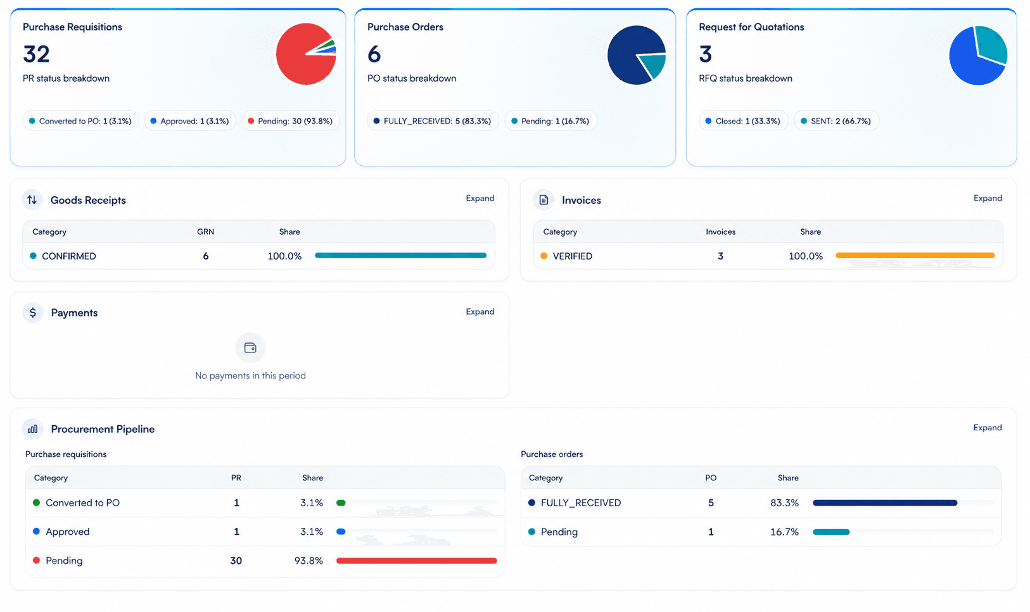
Task: Click the Invoices document icon
Action: (x=544, y=200)
